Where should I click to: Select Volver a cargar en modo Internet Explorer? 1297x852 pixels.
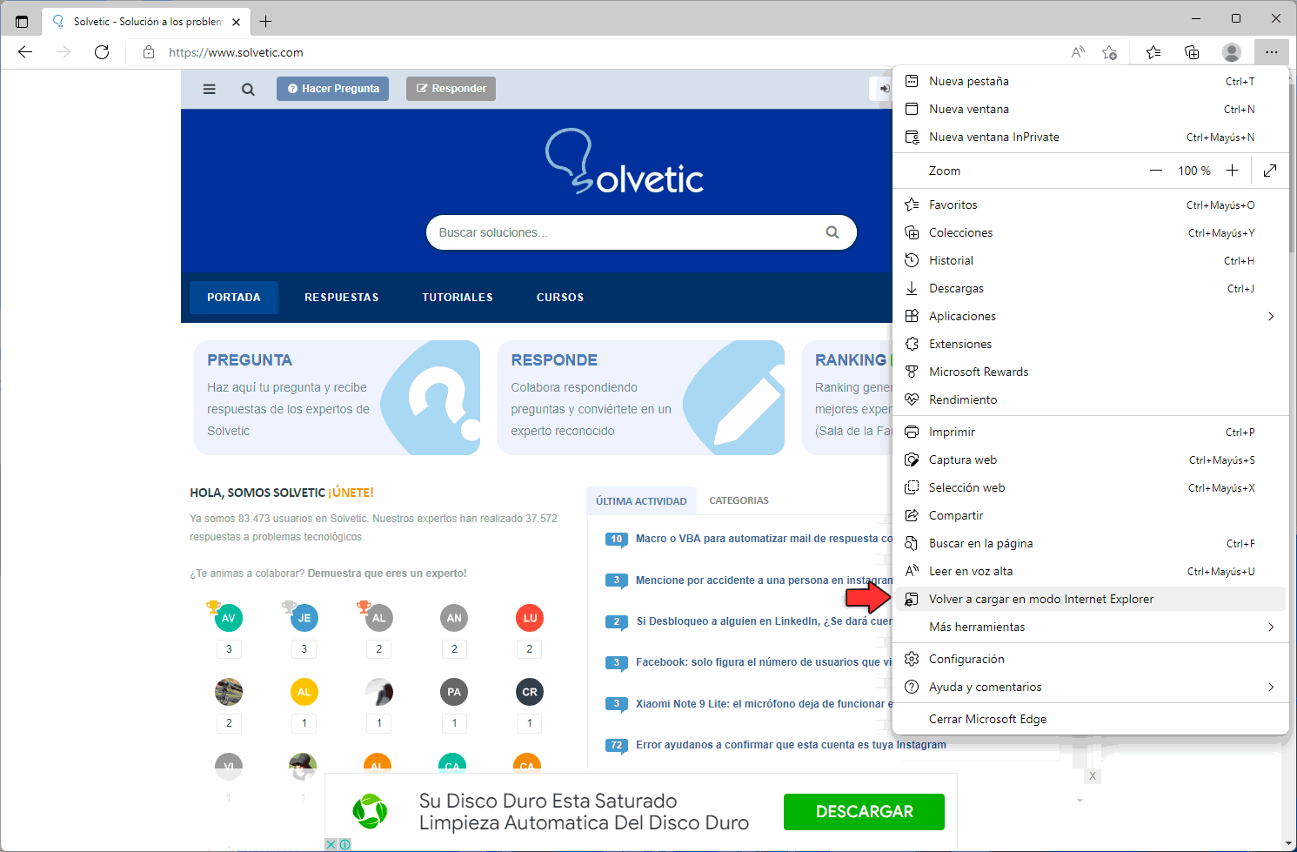(x=1090, y=599)
